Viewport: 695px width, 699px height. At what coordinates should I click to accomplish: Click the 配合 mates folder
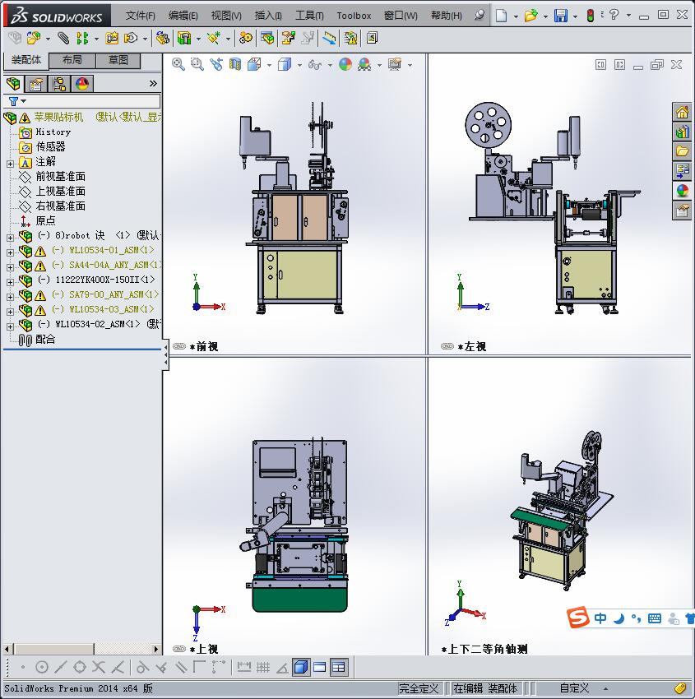45,340
